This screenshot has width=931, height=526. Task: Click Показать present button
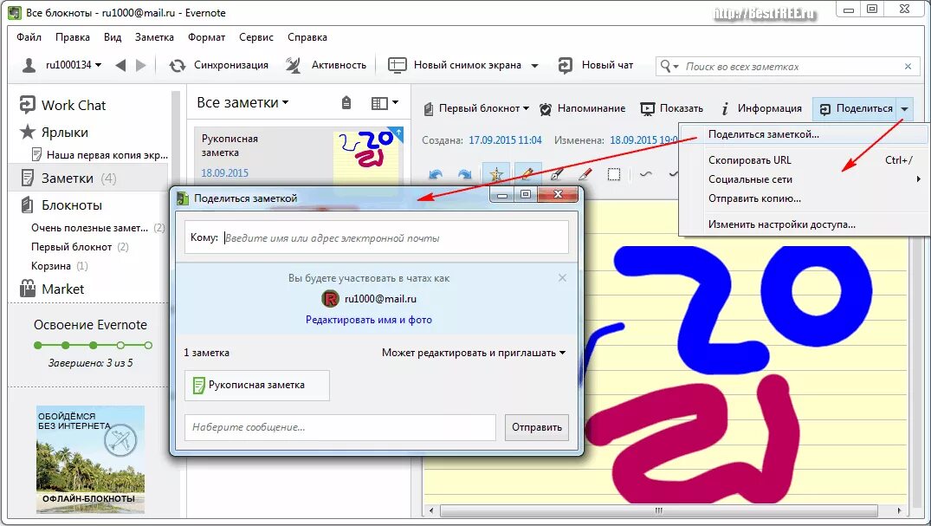pos(671,109)
